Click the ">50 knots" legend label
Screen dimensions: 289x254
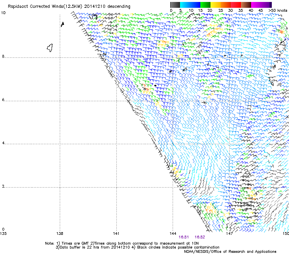click(278, 11)
